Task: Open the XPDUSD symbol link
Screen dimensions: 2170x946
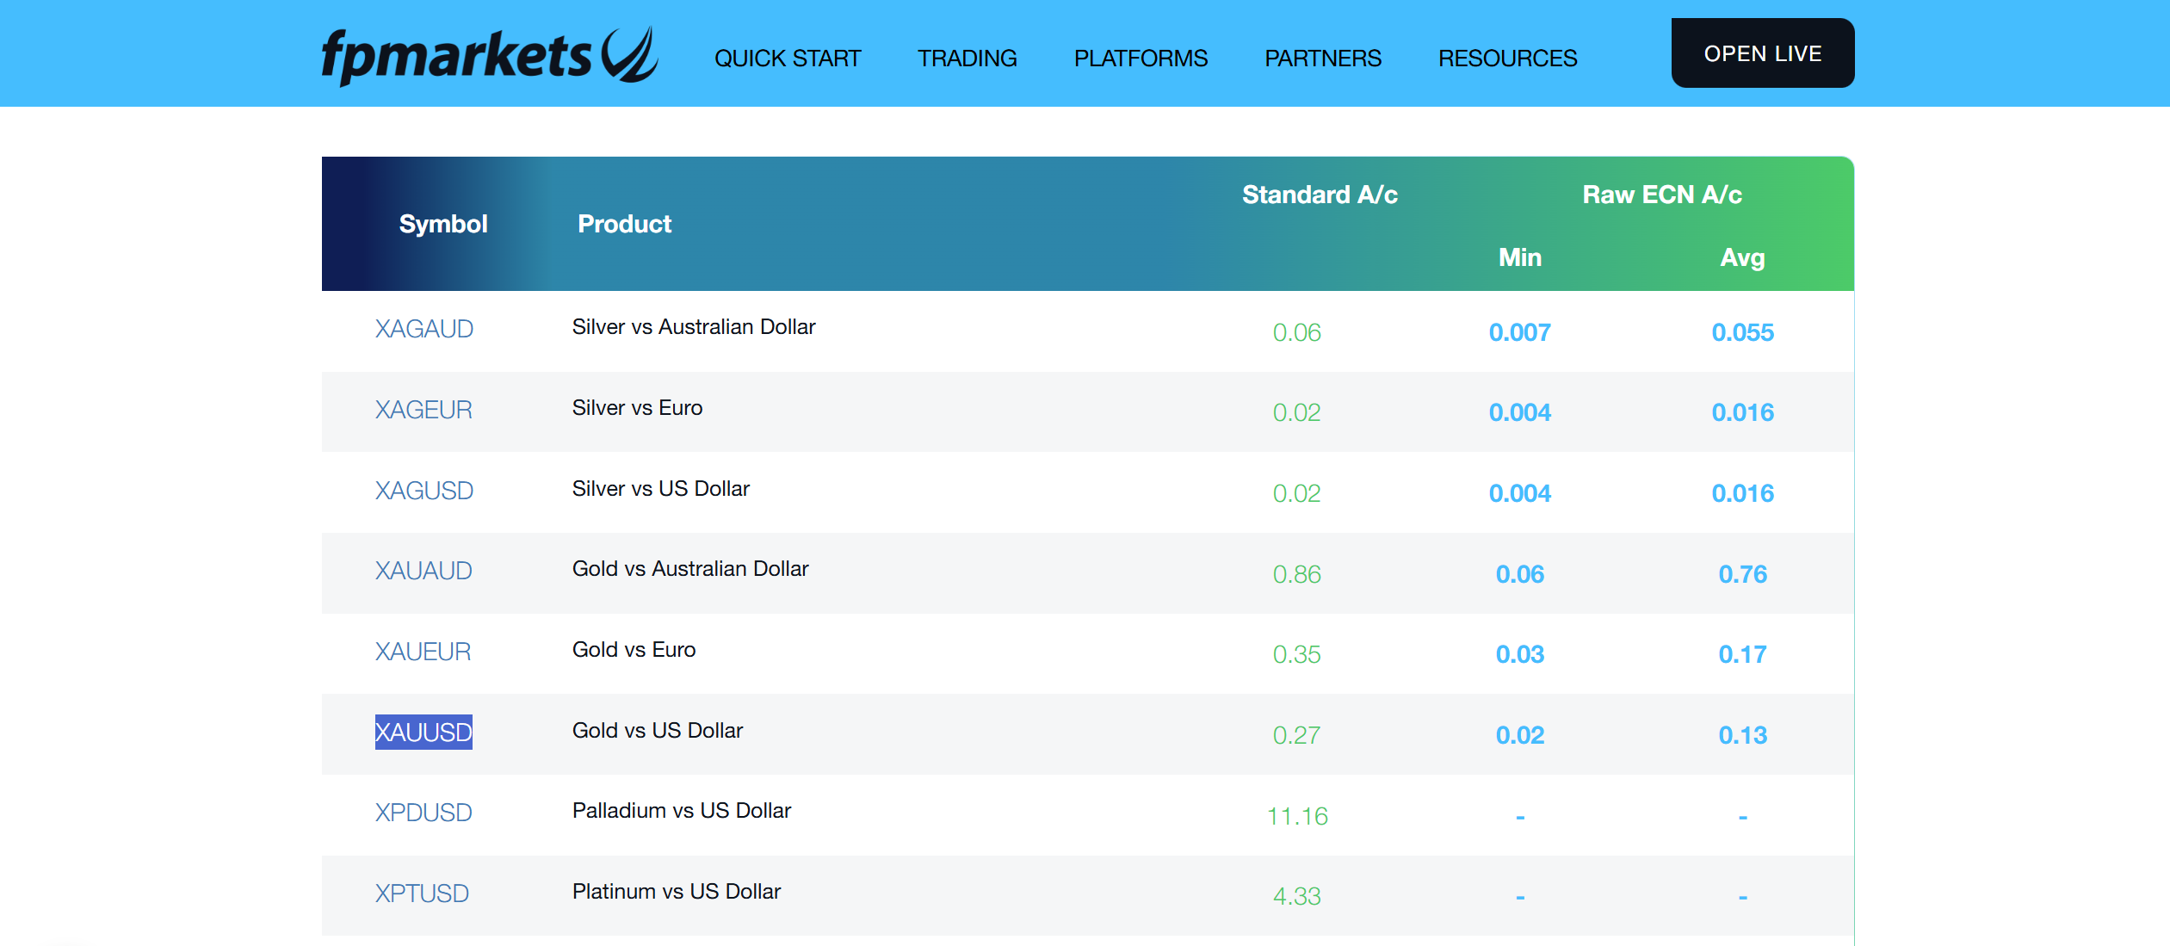Action: pyautogui.click(x=423, y=813)
